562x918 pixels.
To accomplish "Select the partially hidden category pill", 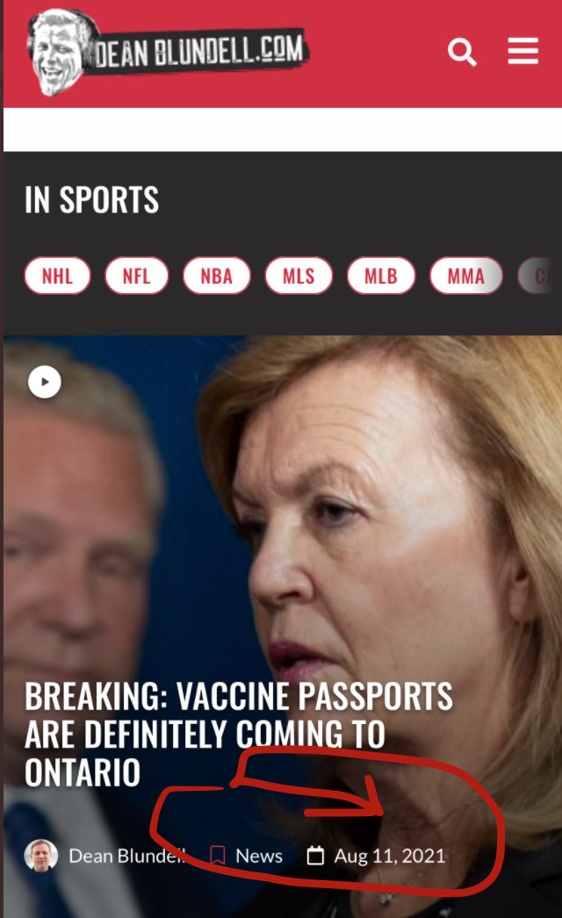I will [x=538, y=276].
